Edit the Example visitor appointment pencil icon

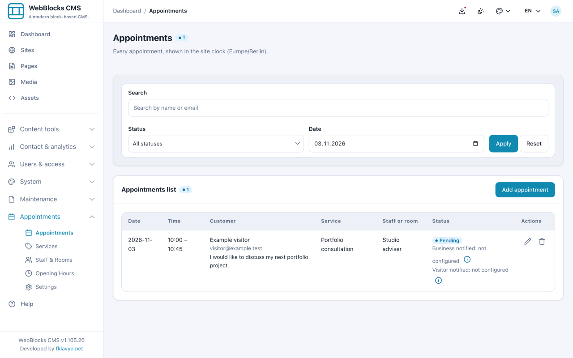point(528,242)
